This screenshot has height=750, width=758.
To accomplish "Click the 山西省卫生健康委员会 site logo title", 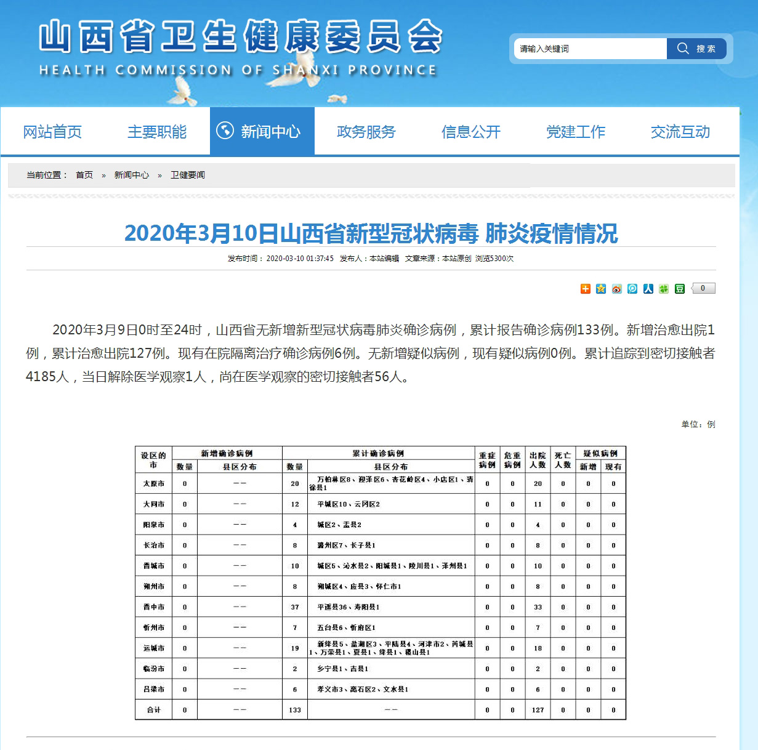I will 240,36.
